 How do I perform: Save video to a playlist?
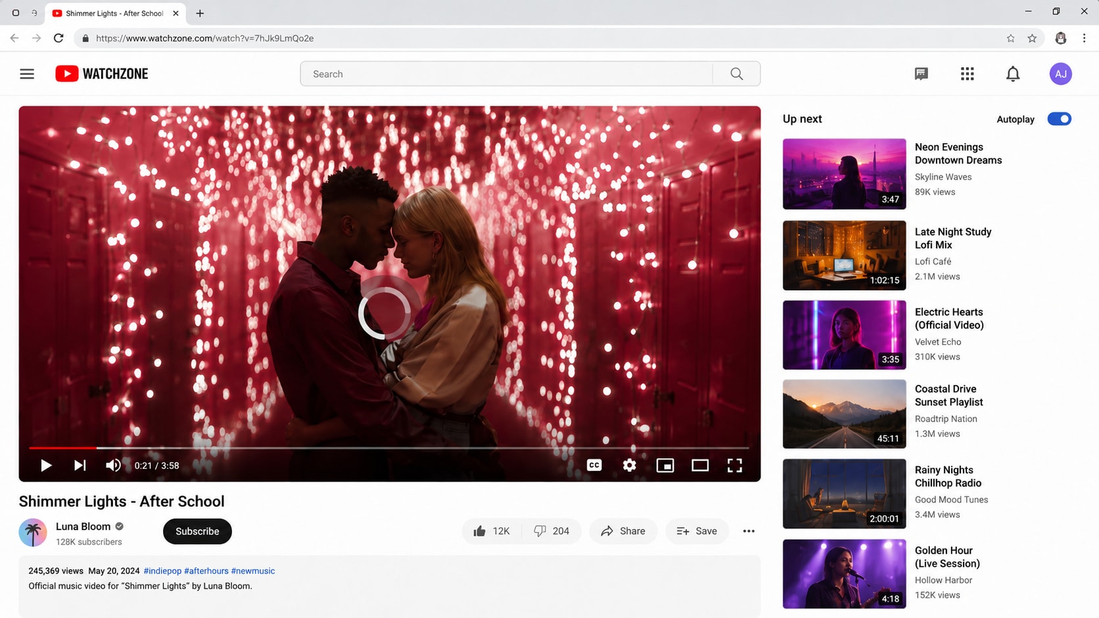coord(697,531)
